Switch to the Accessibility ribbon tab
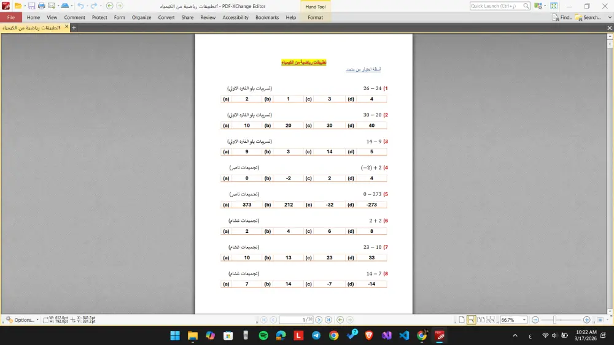Screen dimensions: 614x345 (x=235, y=18)
